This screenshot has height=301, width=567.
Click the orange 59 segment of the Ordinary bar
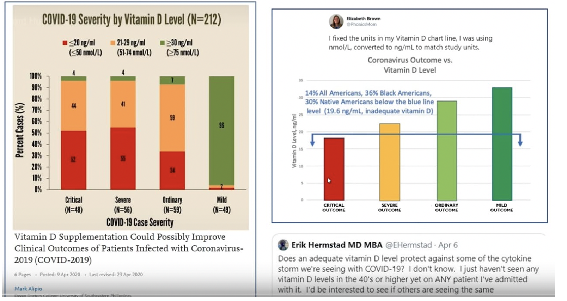[x=172, y=118]
